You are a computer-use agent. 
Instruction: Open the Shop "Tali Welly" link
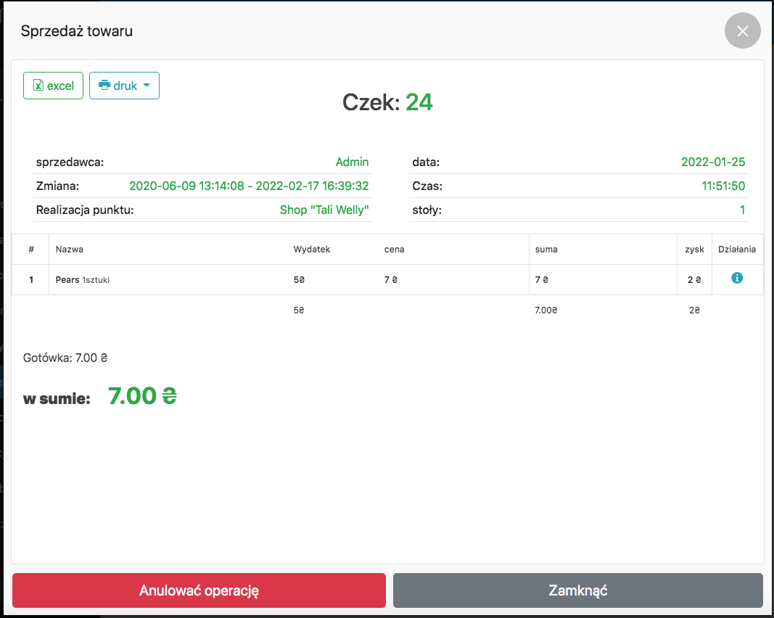click(x=324, y=210)
